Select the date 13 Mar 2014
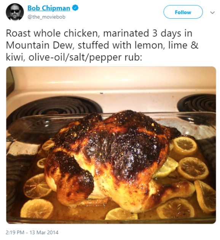This screenshot has width=220, height=240. pyautogui.click(x=44, y=232)
